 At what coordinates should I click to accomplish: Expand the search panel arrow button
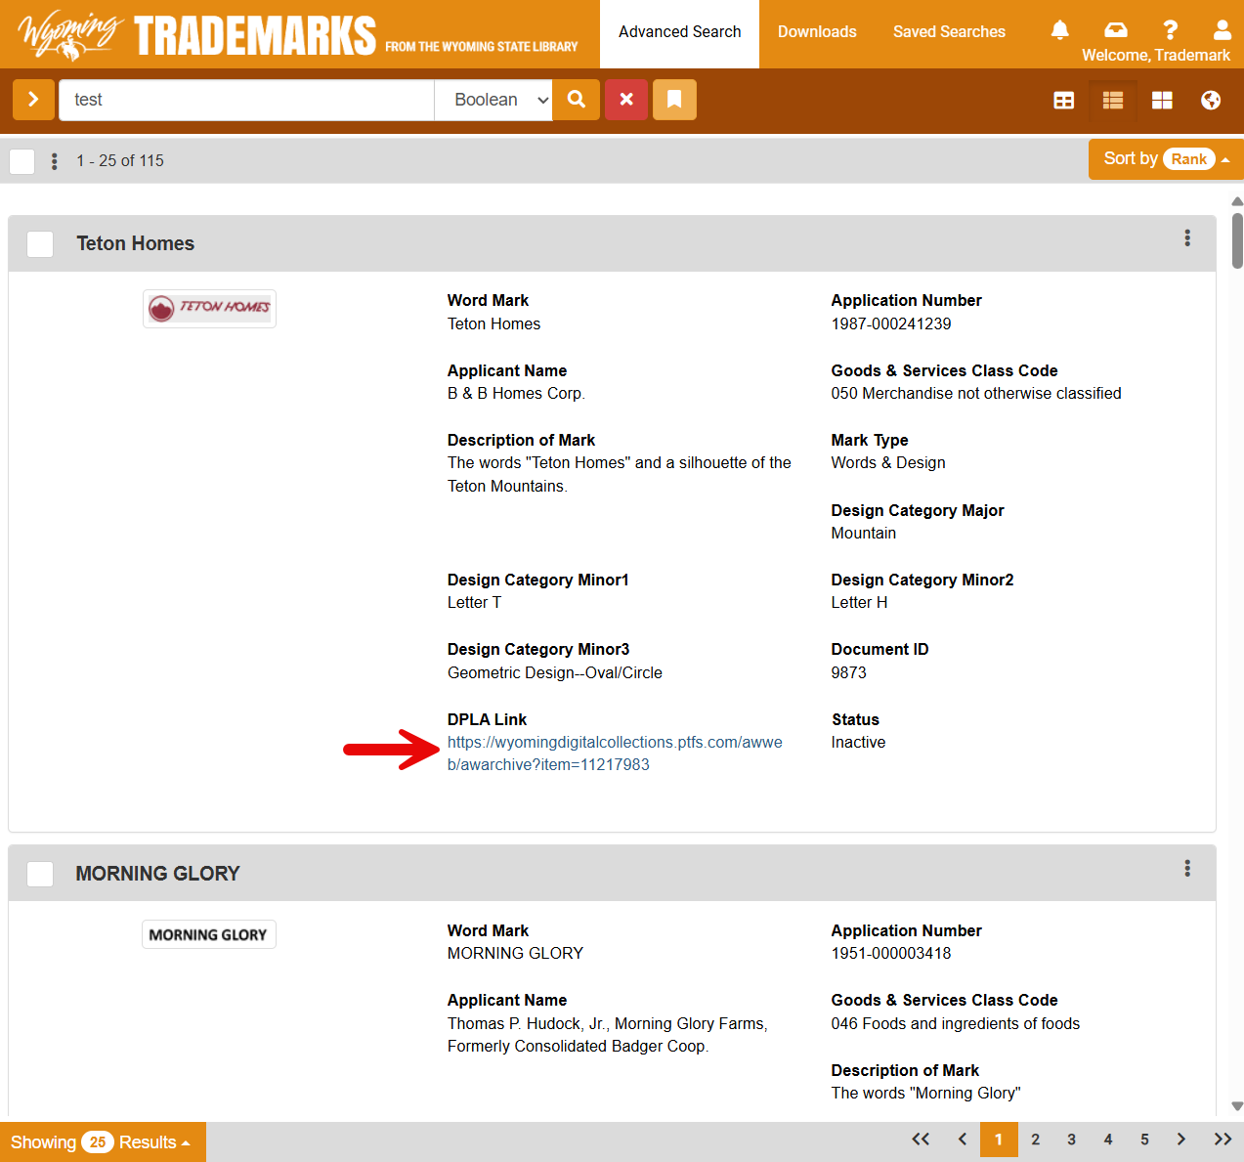(33, 100)
